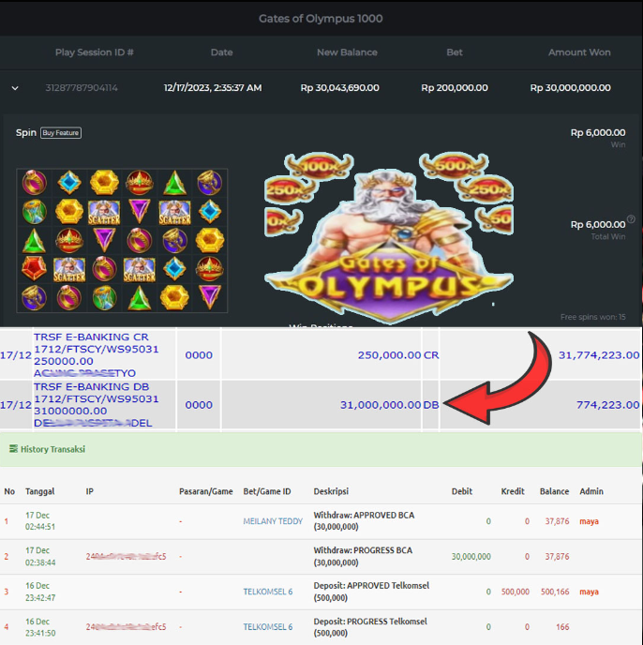This screenshot has height=645, width=643.
Task: Select session ID 31287787904114
Action: point(82,88)
